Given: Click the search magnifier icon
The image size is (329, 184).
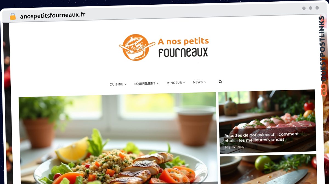Looking at the screenshot, I should pyautogui.click(x=220, y=82).
